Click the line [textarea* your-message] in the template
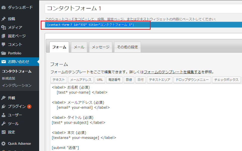Screen dimensions: 242x151 84,138
